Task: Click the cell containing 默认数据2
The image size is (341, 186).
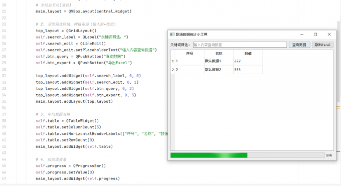Action: click(x=219, y=70)
